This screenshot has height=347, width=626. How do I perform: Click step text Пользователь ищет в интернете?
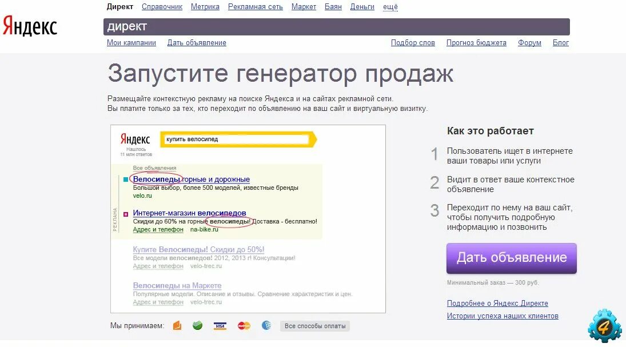pos(509,155)
